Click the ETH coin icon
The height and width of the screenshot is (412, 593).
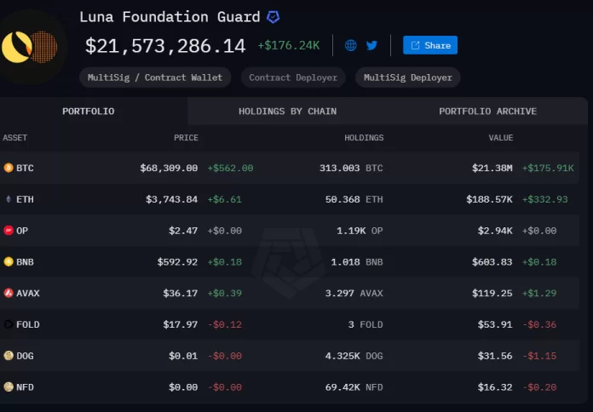pos(9,199)
